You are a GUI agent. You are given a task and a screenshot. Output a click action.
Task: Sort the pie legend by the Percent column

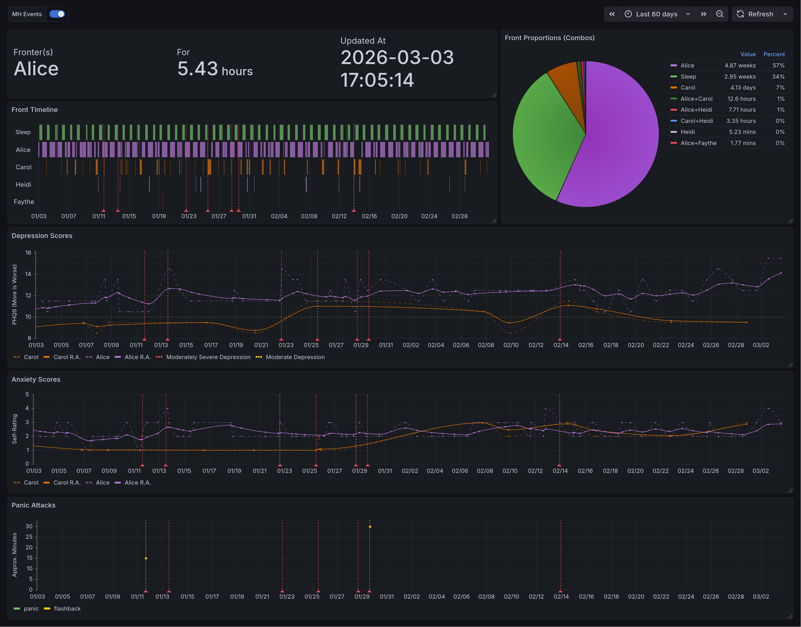coord(774,54)
